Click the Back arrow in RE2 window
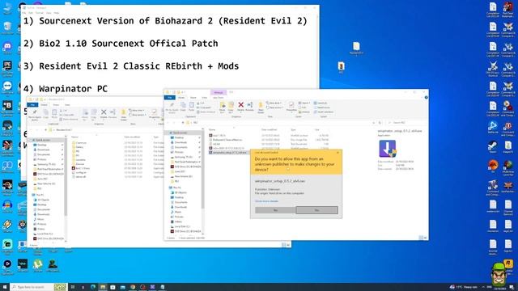 tap(168, 123)
